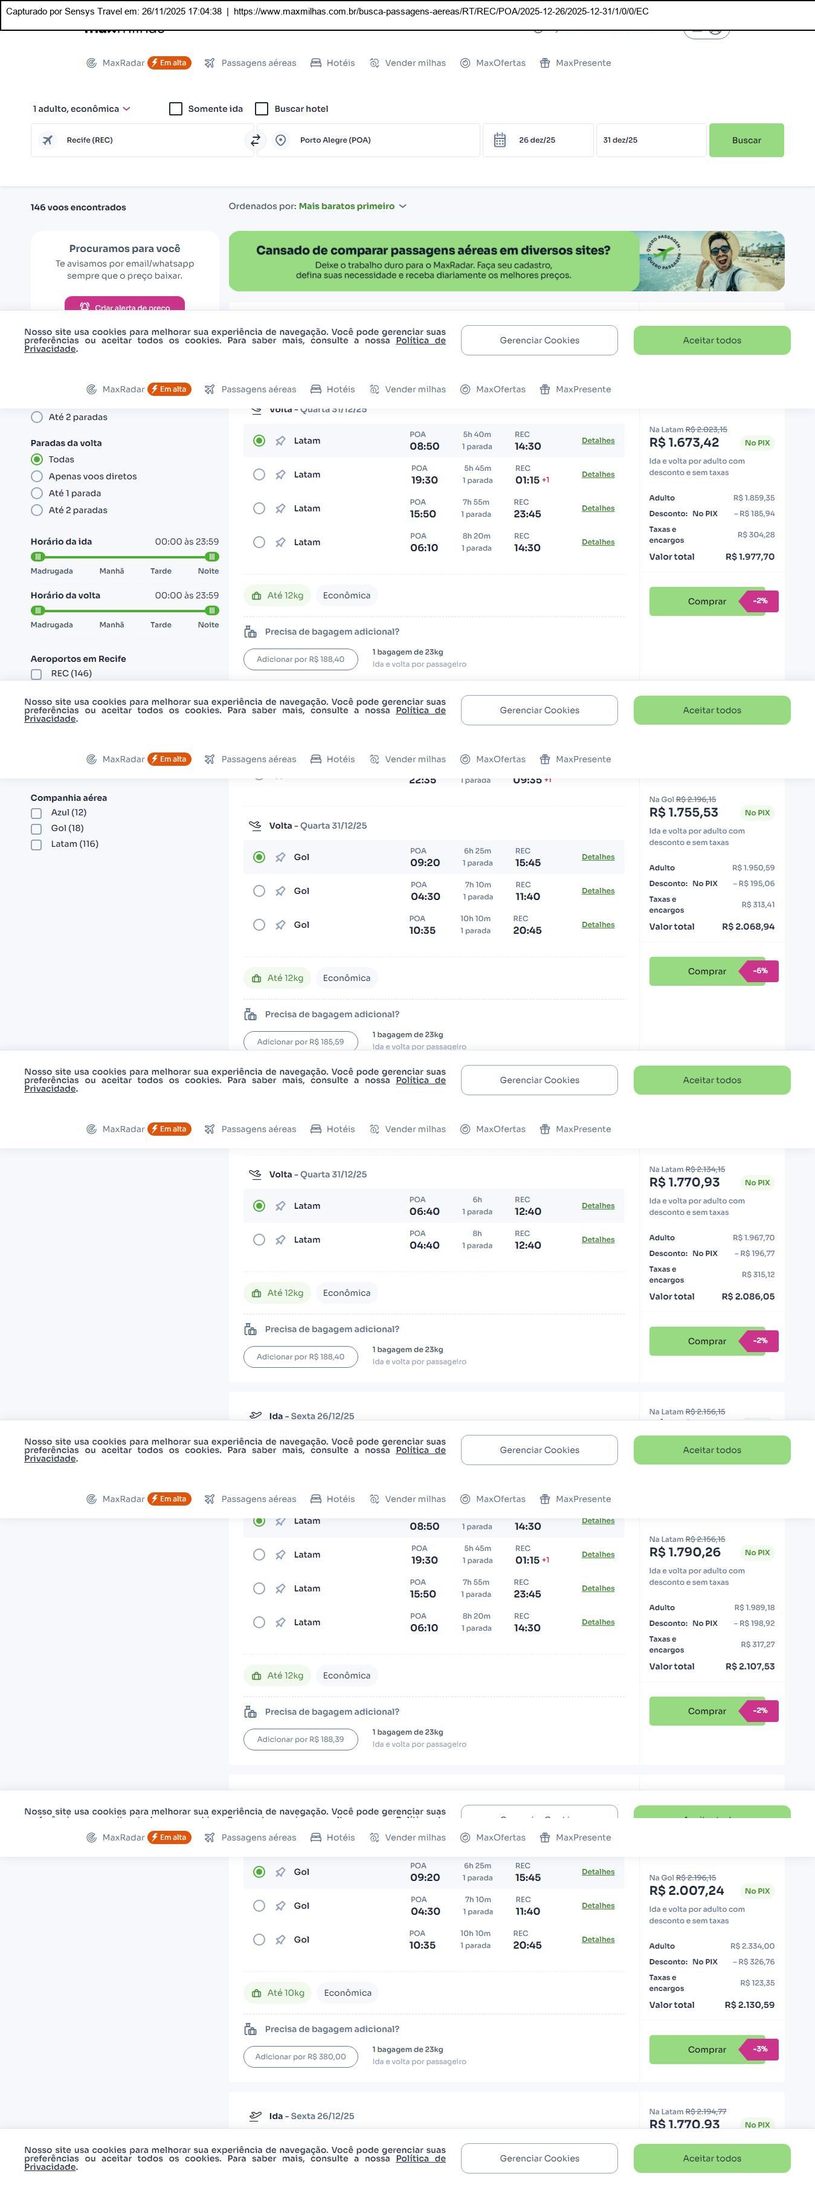Check the Buscar hotel option
Image resolution: width=815 pixels, height=2188 pixels.
[262, 109]
